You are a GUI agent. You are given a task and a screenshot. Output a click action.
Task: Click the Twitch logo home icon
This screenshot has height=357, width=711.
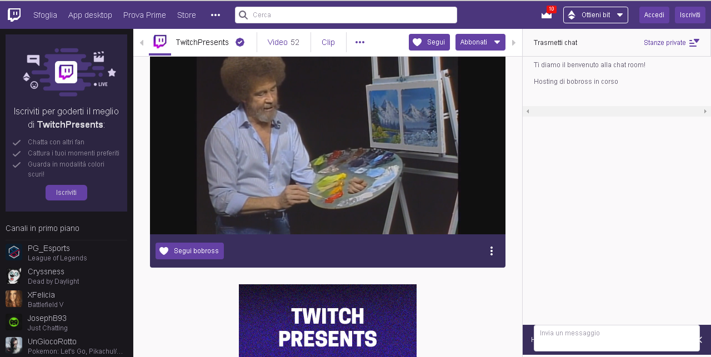tap(14, 15)
